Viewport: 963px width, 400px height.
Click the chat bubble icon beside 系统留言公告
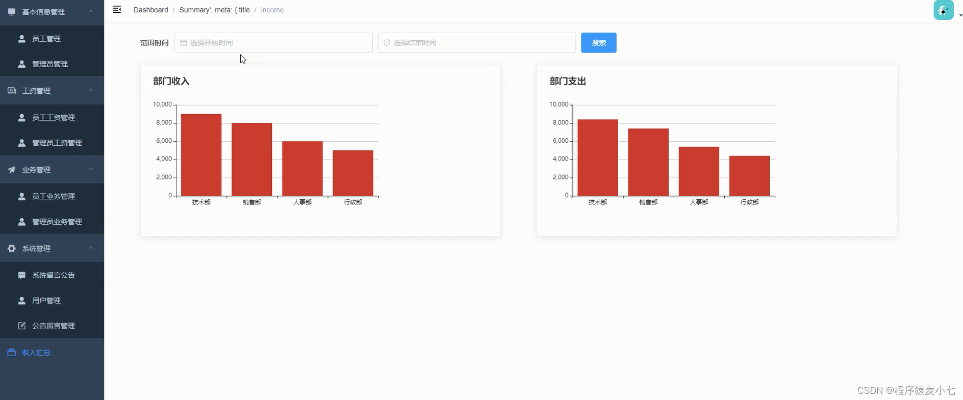(21, 275)
